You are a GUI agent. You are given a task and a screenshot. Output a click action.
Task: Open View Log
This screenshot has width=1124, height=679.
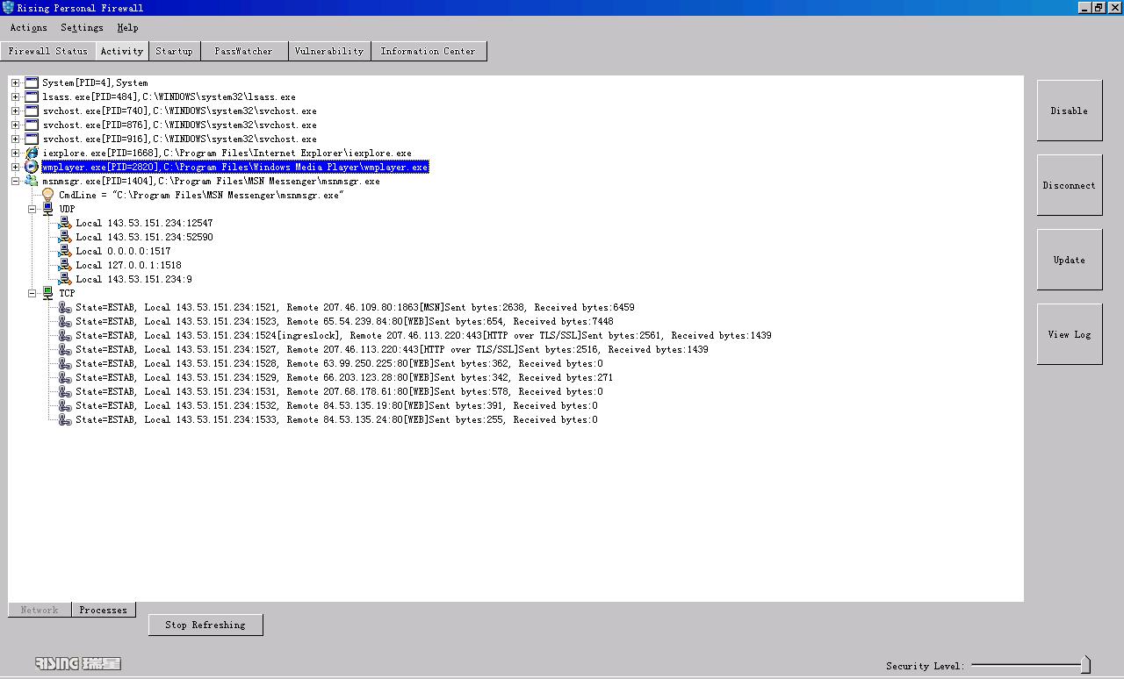pos(1069,334)
